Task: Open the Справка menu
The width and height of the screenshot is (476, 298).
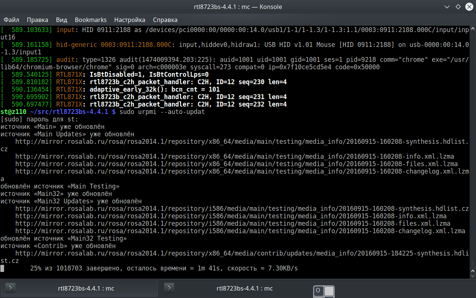Action: (x=165, y=20)
